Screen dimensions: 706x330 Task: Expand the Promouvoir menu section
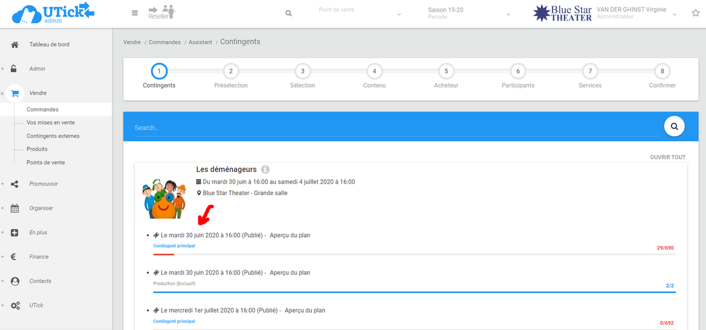tap(43, 184)
